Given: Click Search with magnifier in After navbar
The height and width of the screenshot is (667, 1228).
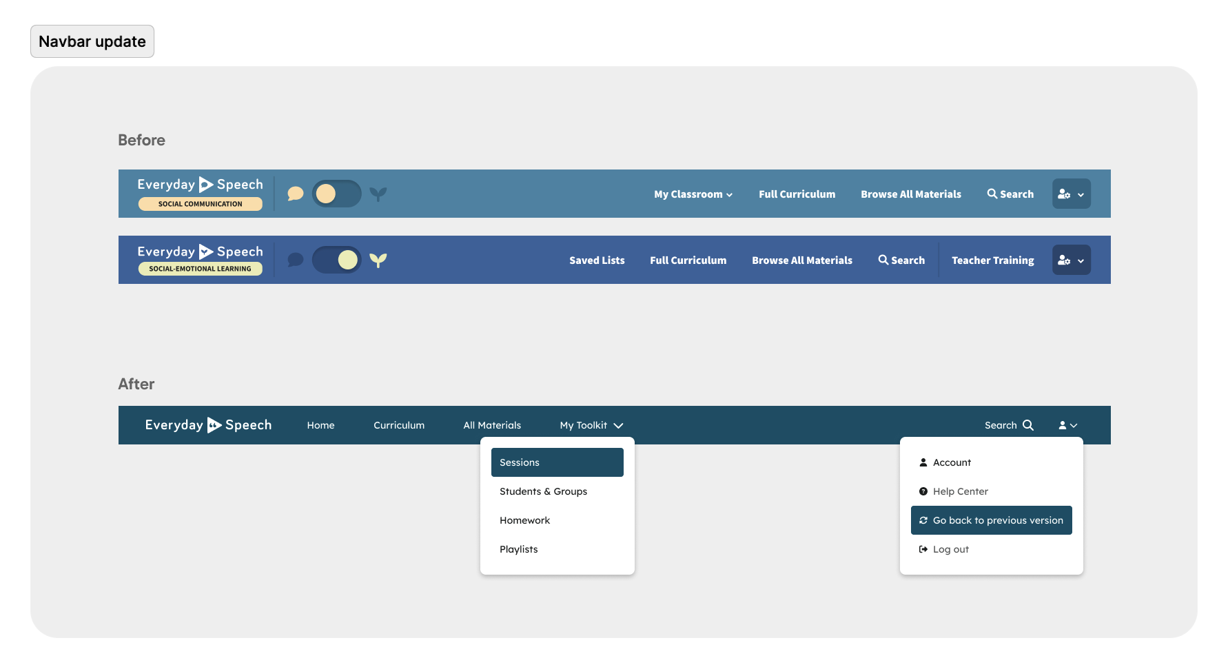Looking at the screenshot, I should (1010, 425).
